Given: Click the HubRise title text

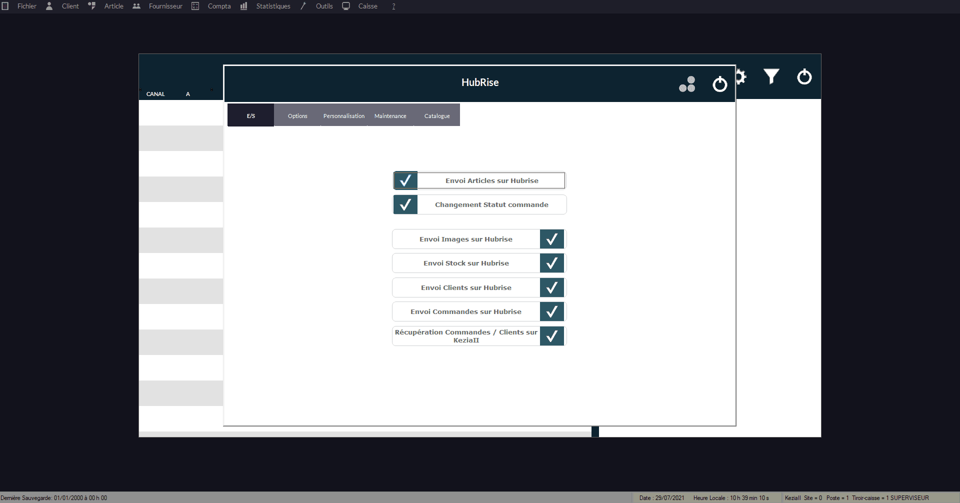Looking at the screenshot, I should coord(480,82).
